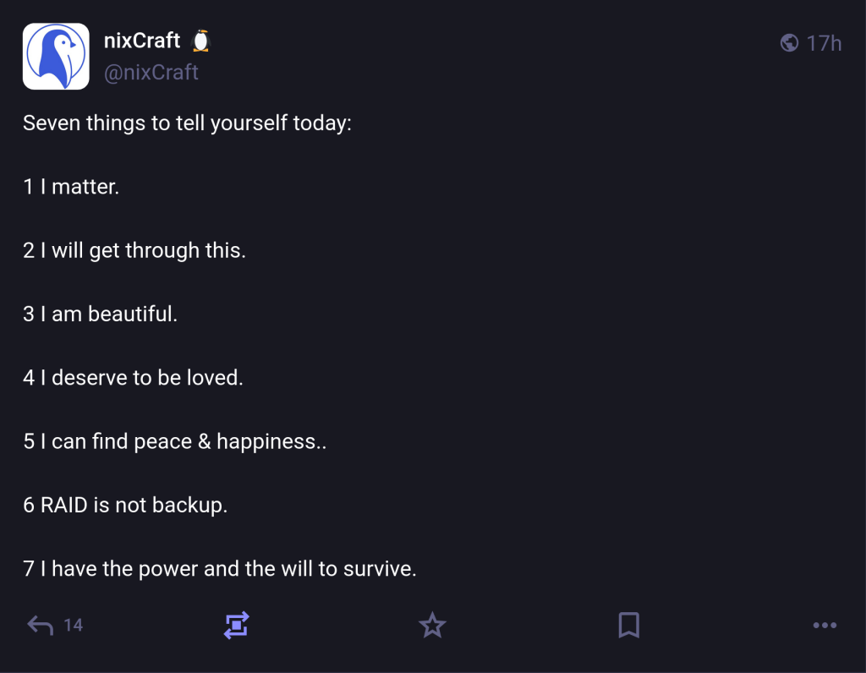Click the "I will get through this" line
The width and height of the screenshot is (866, 673).
[134, 251]
